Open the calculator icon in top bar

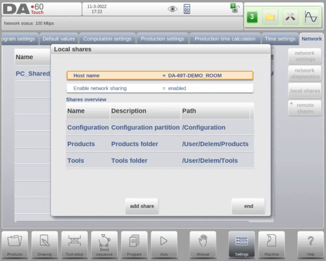click(x=187, y=9)
